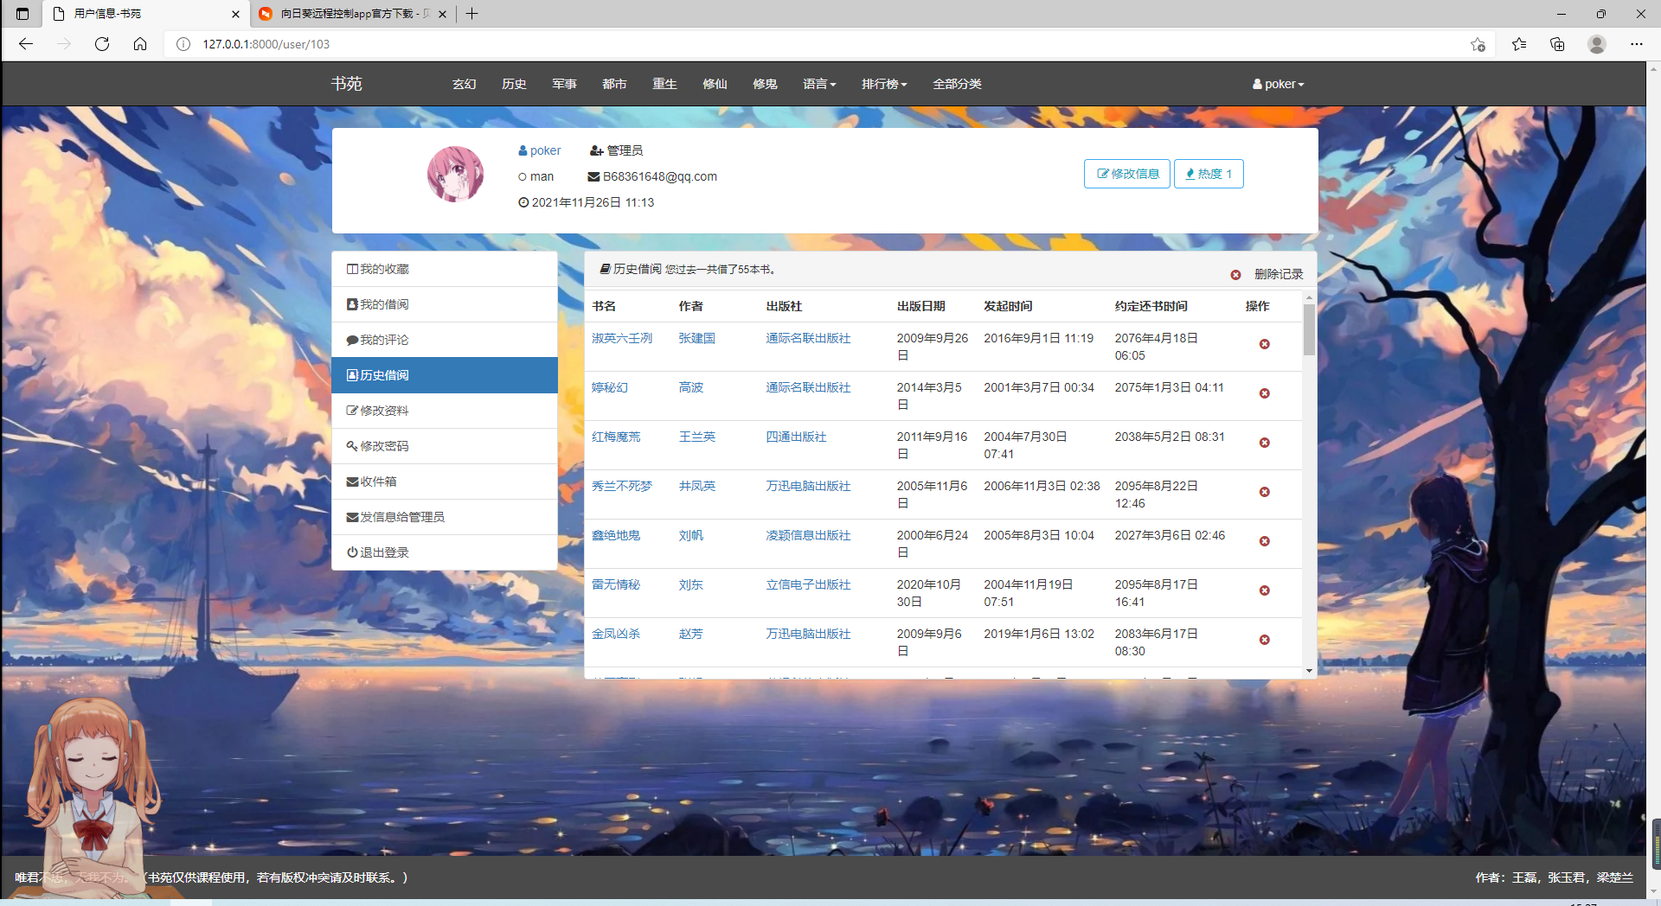
Task: Expand the 语言 dropdown
Action: (x=819, y=84)
